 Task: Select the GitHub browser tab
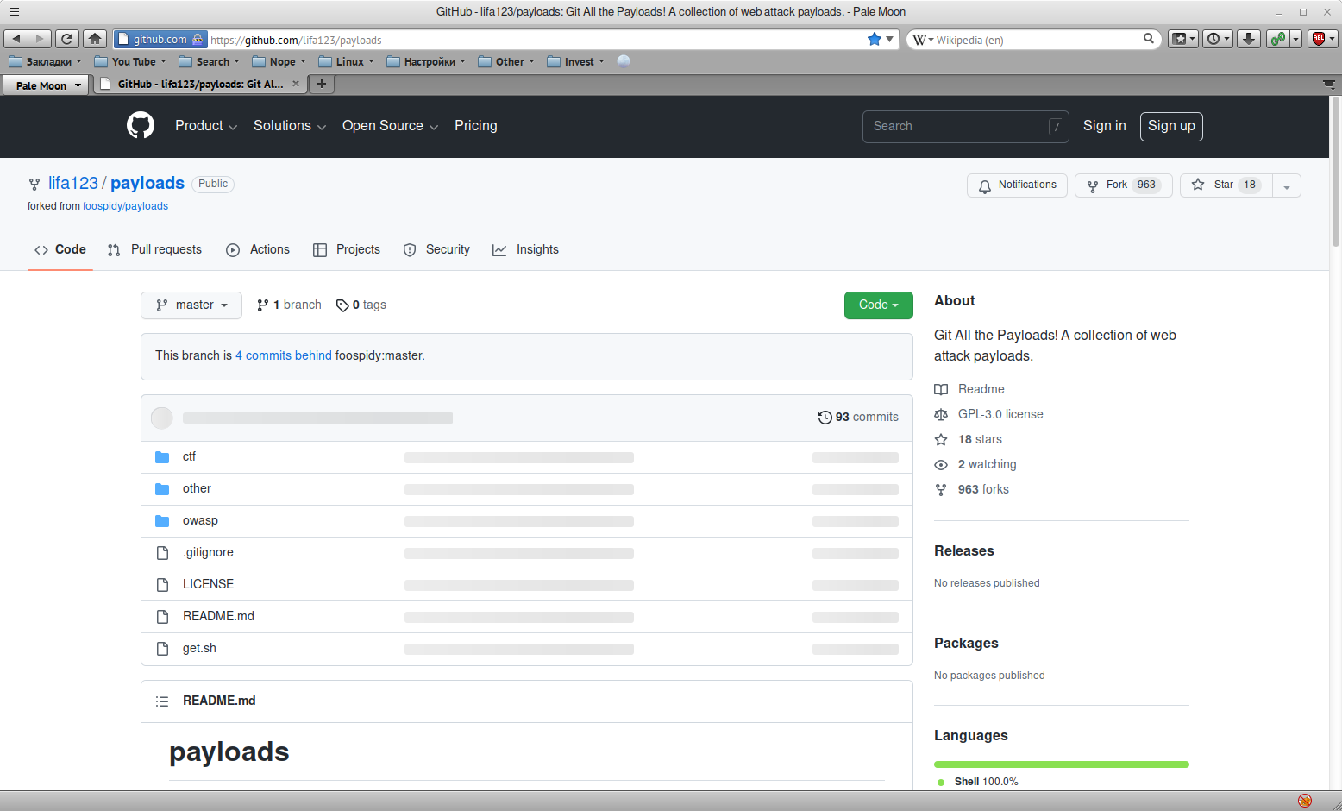(x=199, y=85)
